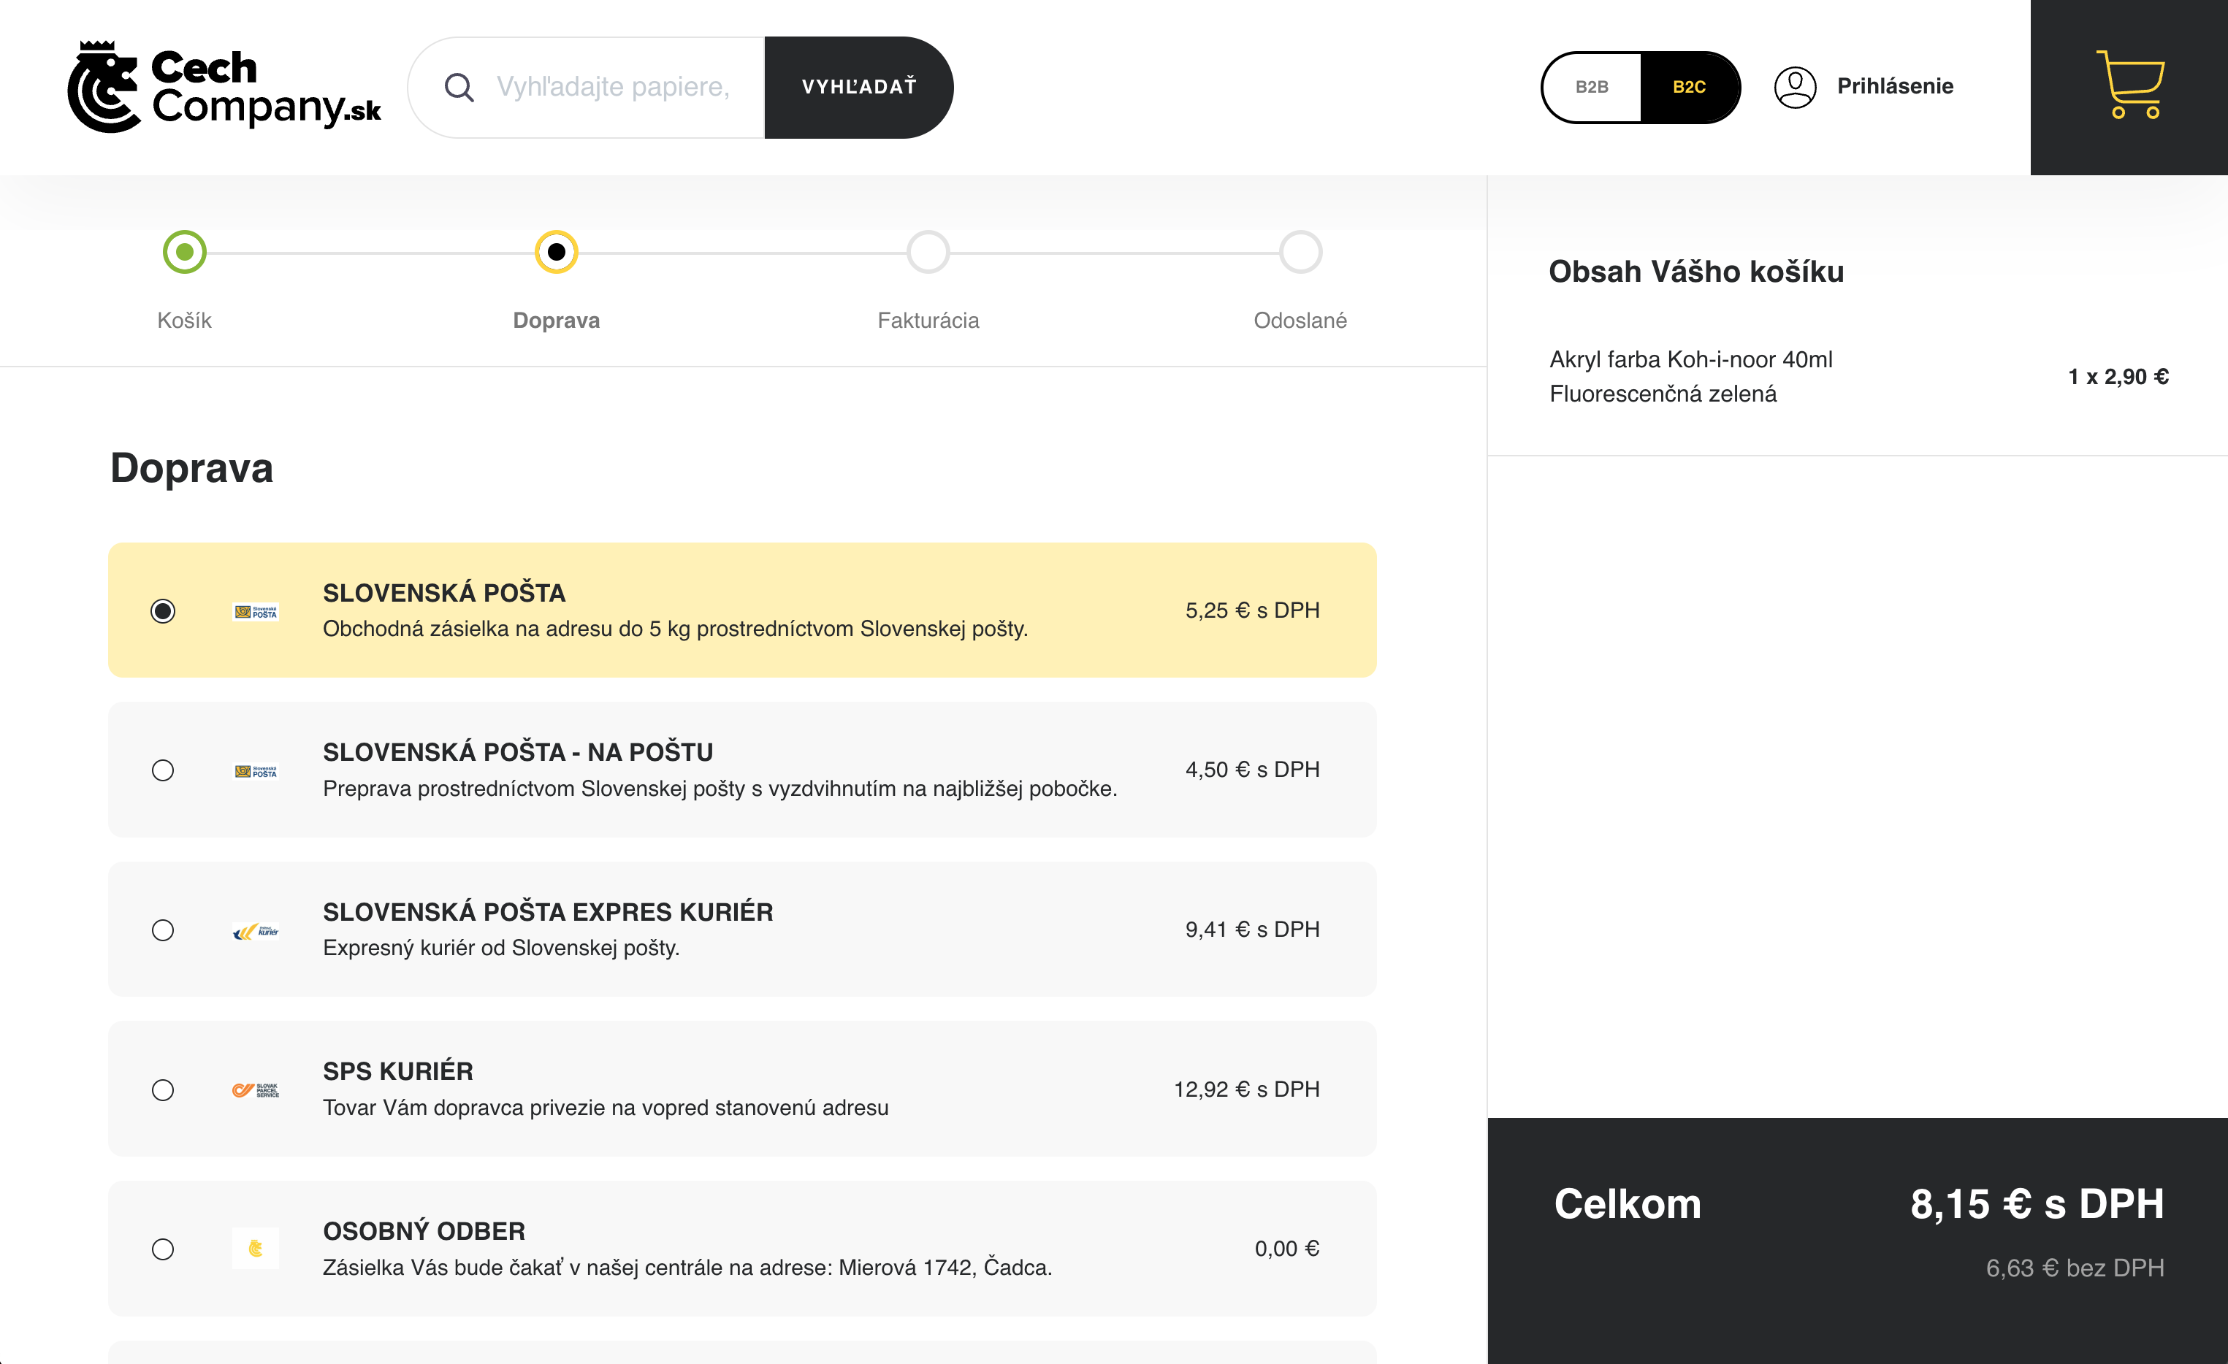Go back to Košík step
This screenshot has height=1364, width=2228.
click(185, 252)
